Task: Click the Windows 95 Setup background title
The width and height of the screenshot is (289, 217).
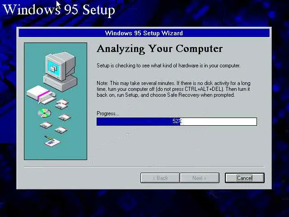Action: 59,9
